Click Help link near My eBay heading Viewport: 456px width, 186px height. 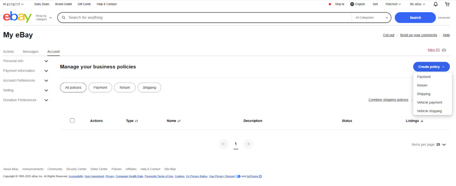[x=446, y=35]
